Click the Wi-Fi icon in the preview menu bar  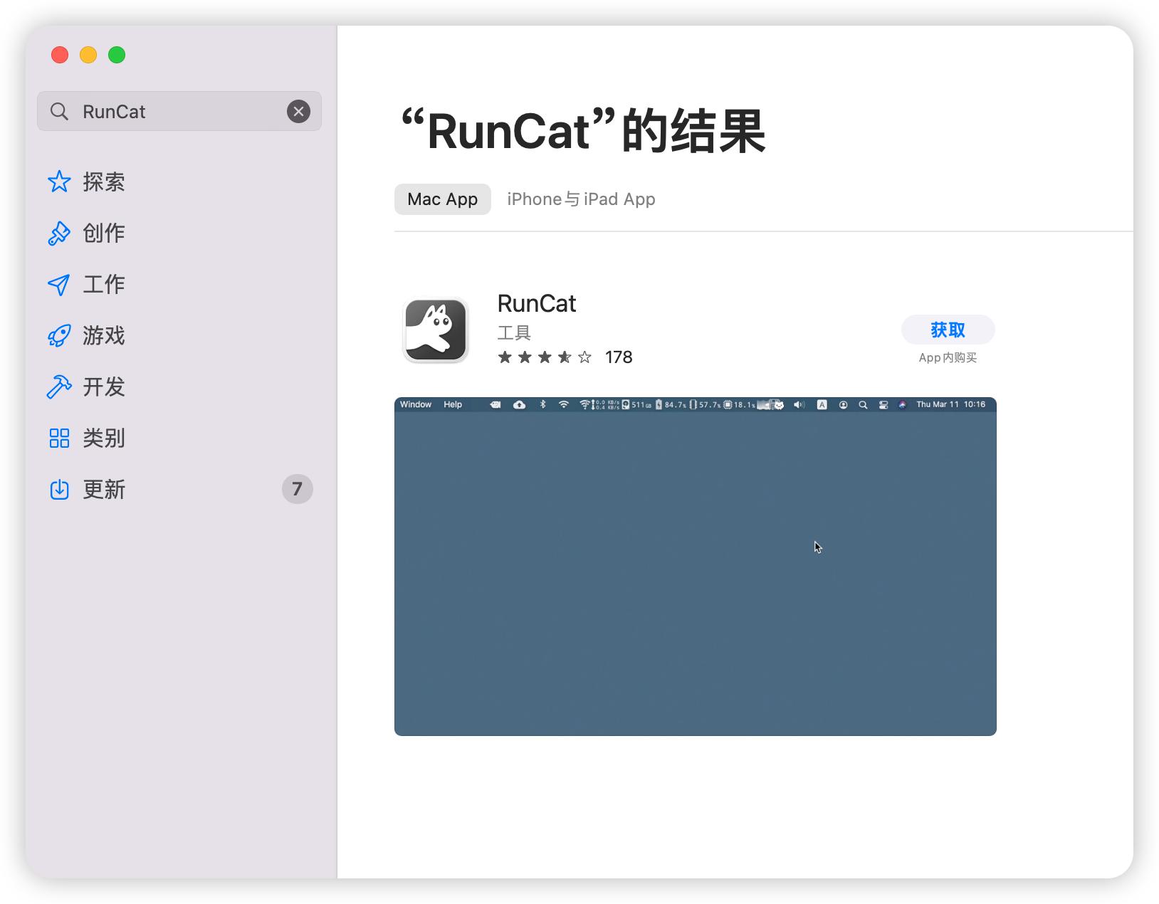click(x=565, y=405)
